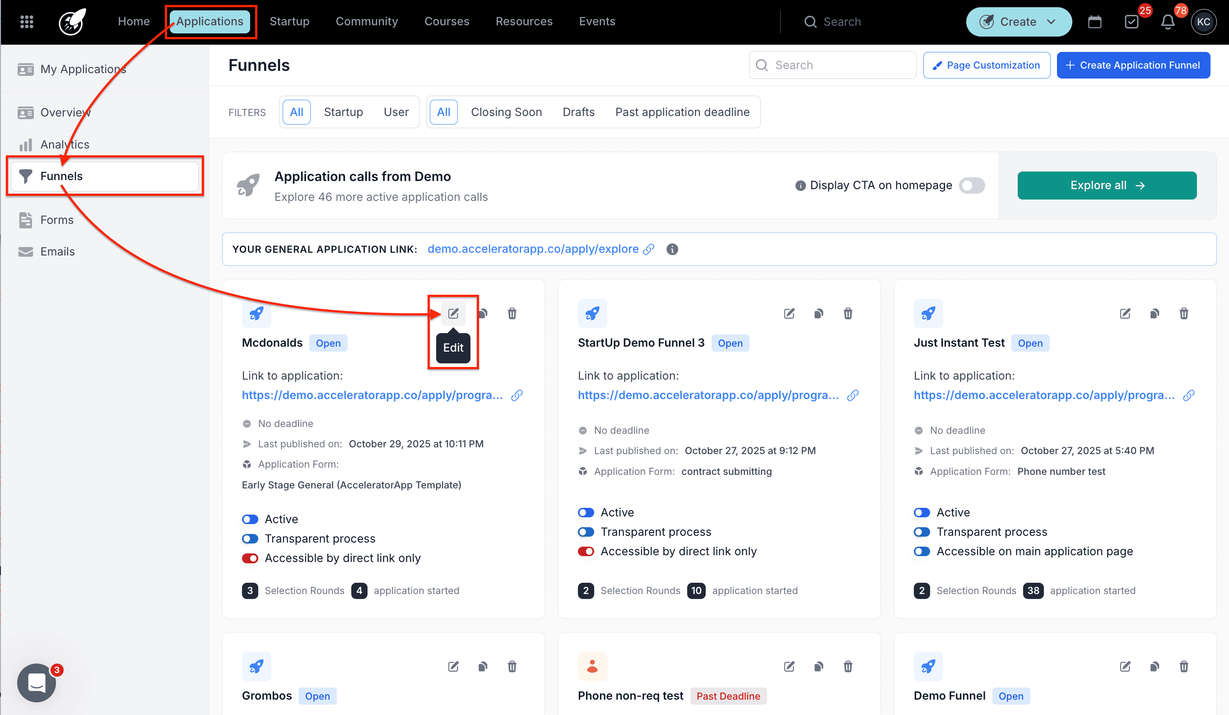Toggle Display CTA on homepage switch
Viewport: 1229px width, 715px height.
coord(972,186)
